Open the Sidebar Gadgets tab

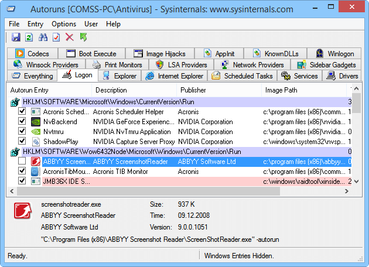tap(326, 64)
